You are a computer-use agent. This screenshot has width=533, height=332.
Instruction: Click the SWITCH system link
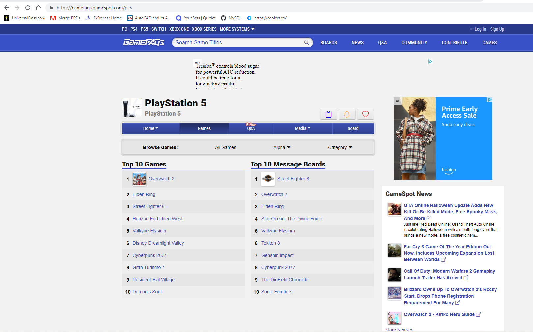coord(159,29)
